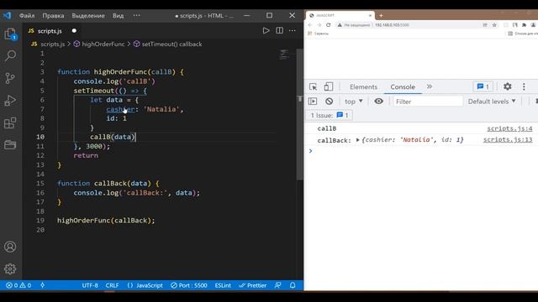
Task: Click scripts.js in the breadcrumb
Action: point(52,44)
